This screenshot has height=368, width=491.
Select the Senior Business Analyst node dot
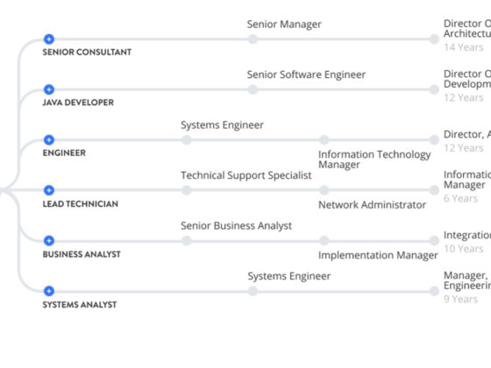coord(187,241)
